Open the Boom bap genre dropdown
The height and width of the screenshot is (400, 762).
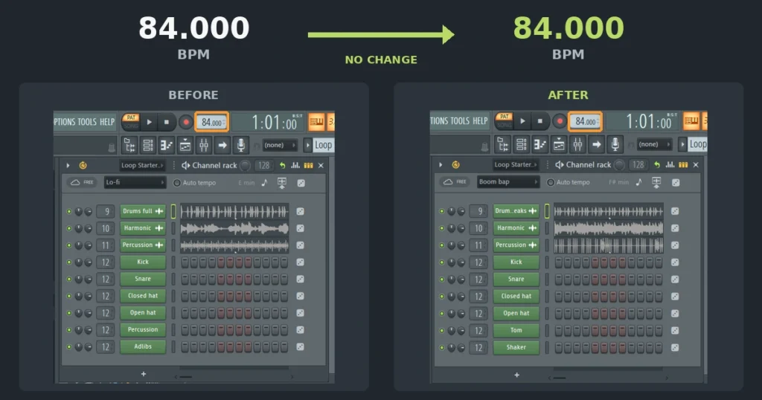[x=508, y=182]
